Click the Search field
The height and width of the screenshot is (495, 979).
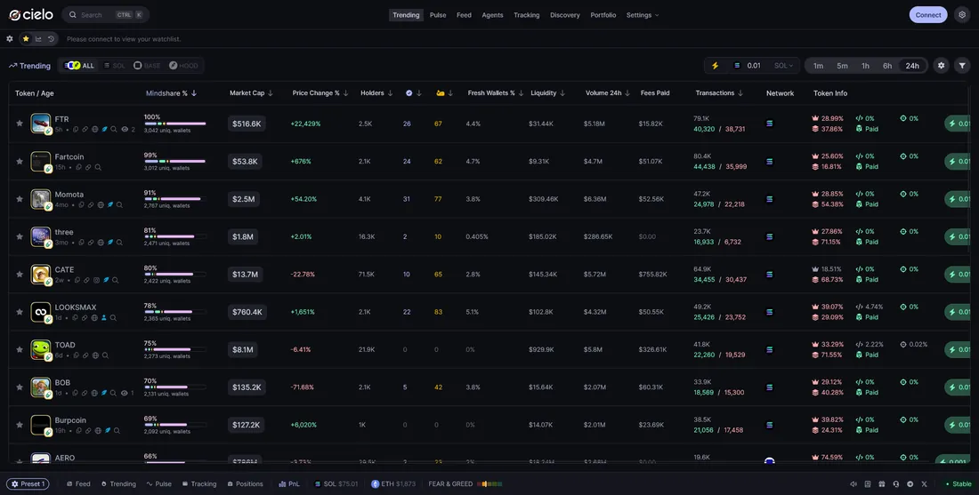tap(106, 15)
